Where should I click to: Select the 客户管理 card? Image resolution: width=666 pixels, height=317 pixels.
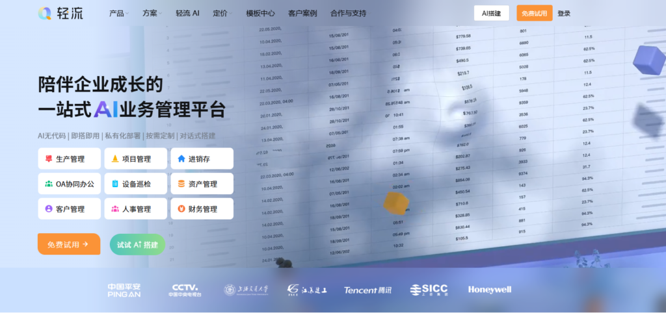coord(69,209)
